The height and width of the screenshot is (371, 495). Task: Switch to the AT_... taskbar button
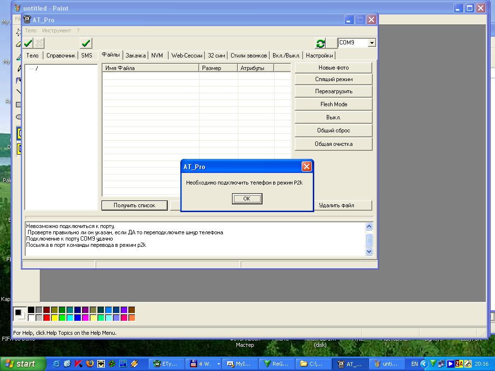pyautogui.click(x=350, y=364)
